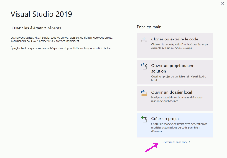Click the Quand vous utilisez Visual Studio paragraph
The image size is (227, 158).
[61, 39]
